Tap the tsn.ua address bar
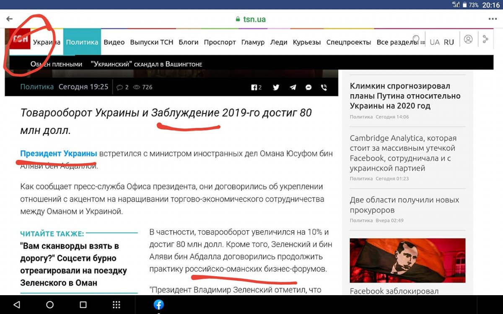Viewport: 503px width, 314px height. pyautogui.click(x=250, y=19)
